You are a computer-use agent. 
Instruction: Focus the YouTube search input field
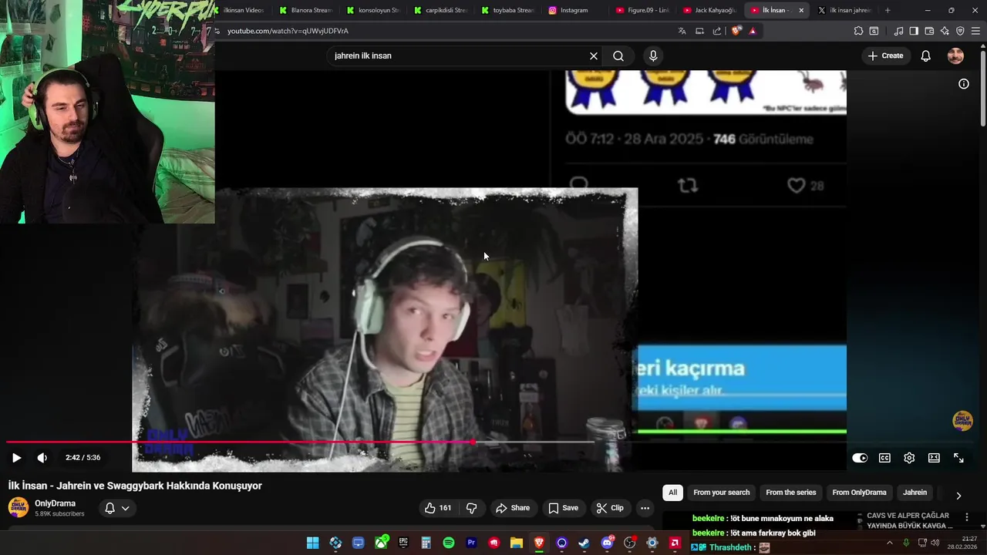458,55
